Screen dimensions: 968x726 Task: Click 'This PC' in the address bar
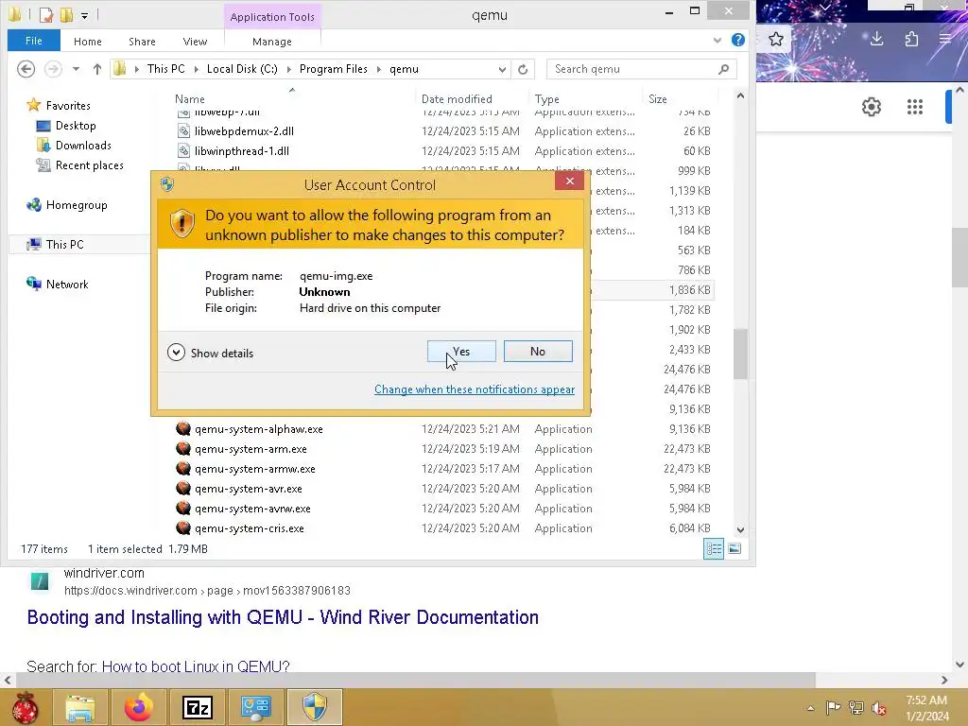tap(166, 68)
